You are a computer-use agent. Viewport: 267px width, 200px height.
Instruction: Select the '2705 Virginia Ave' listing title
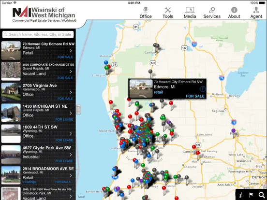(x=40, y=86)
